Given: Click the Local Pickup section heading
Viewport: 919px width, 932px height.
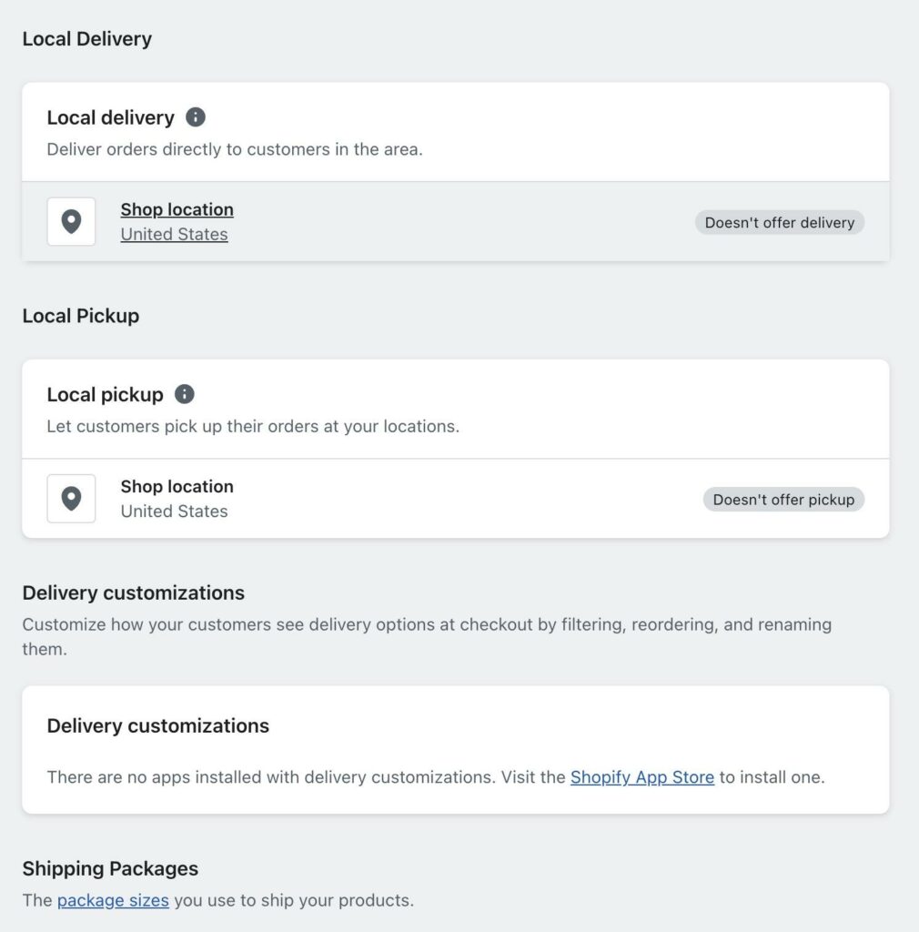Looking at the screenshot, I should point(80,316).
